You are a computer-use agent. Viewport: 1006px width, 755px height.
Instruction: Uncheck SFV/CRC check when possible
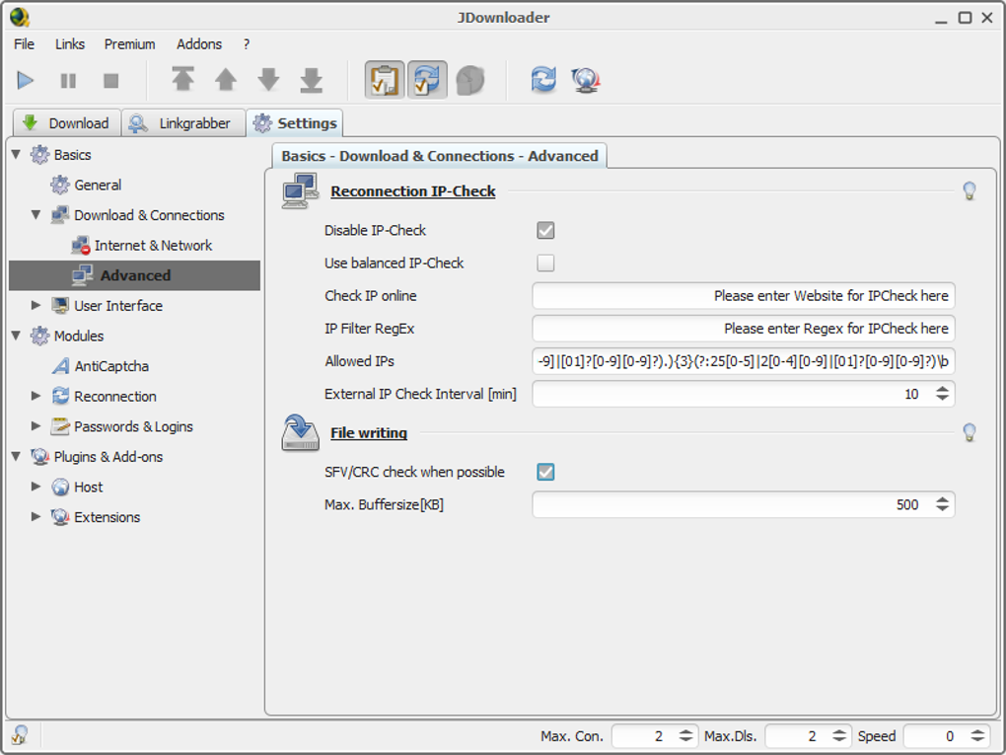pyautogui.click(x=545, y=472)
